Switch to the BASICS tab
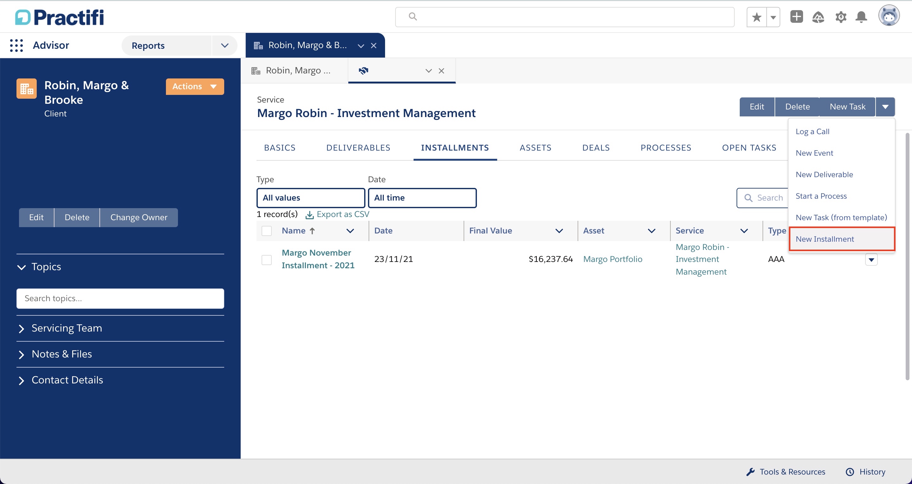 pos(280,147)
